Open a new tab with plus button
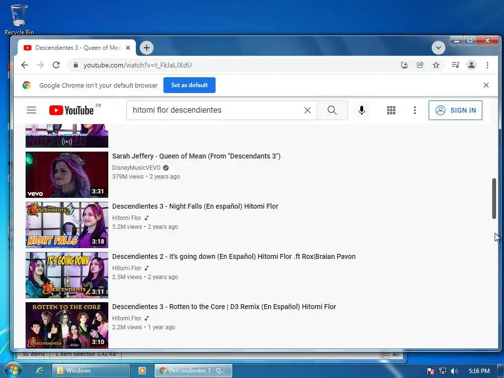The width and height of the screenshot is (504, 378). [x=147, y=48]
